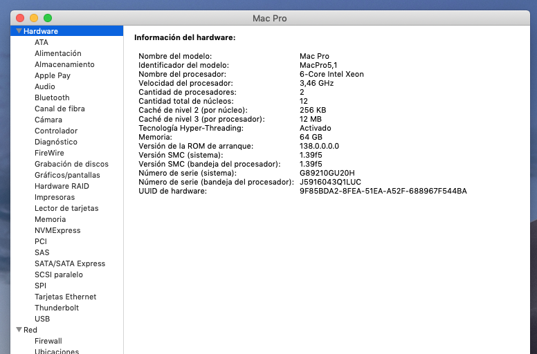Screen dimensions: 537x354
Task: Open the Firewall entry under Red
Action: [x=48, y=341]
